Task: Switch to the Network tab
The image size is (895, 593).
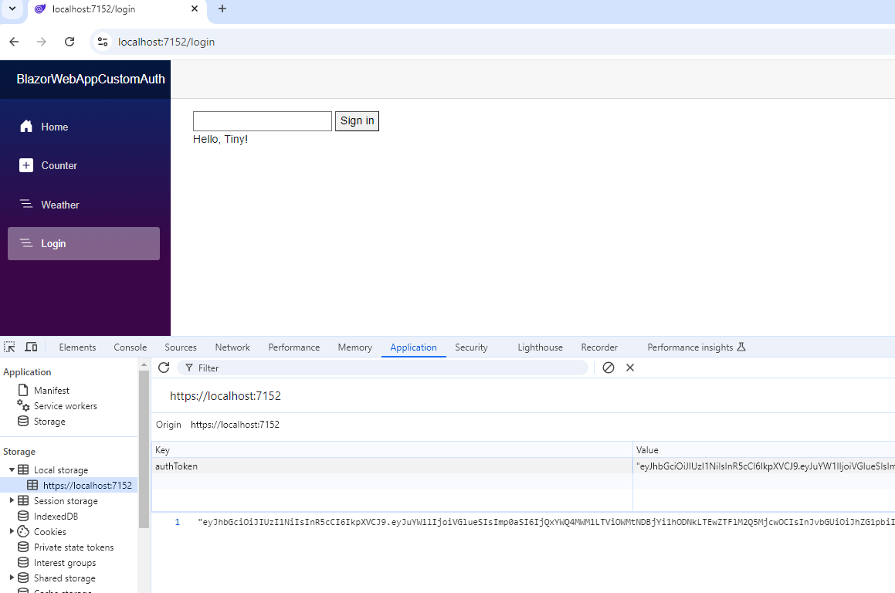Action: [232, 347]
